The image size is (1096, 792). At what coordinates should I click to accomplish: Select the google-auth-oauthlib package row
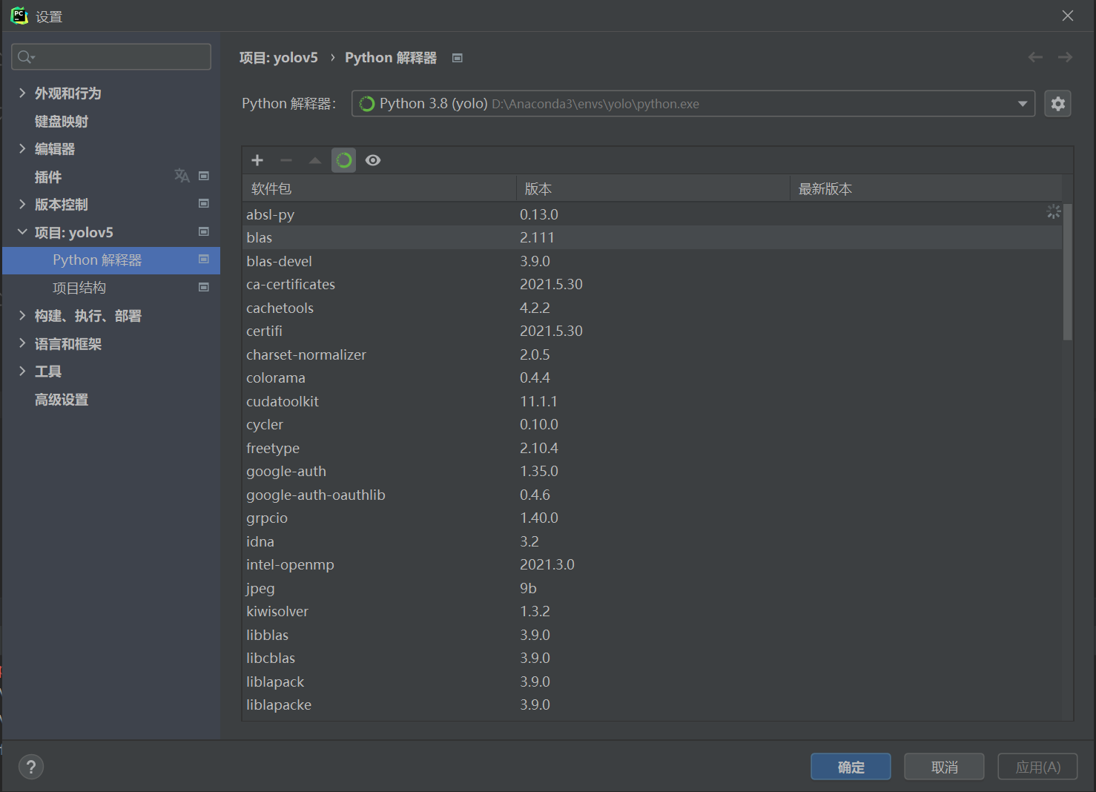tap(653, 495)
